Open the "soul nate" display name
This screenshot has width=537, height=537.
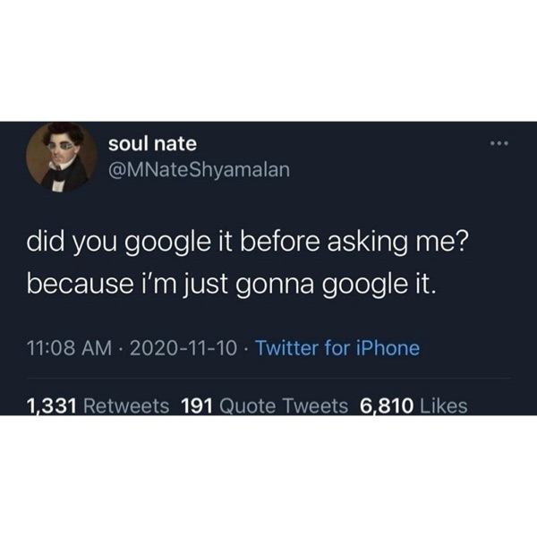click(152, 143)
